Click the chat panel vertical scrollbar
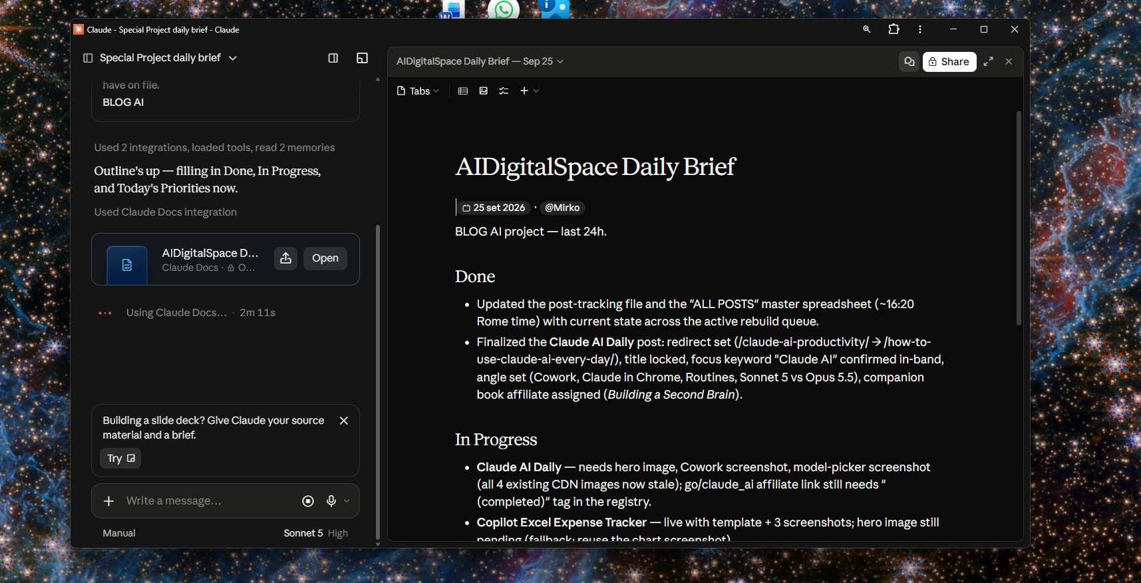1141x583 pixels. click(378, 383)
